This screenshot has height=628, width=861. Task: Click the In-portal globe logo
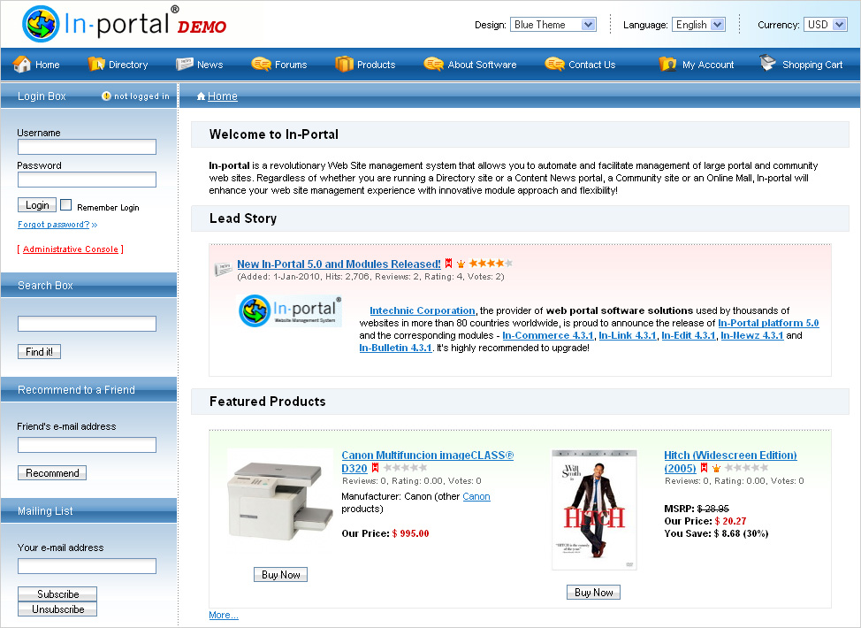tap(41, 24)
